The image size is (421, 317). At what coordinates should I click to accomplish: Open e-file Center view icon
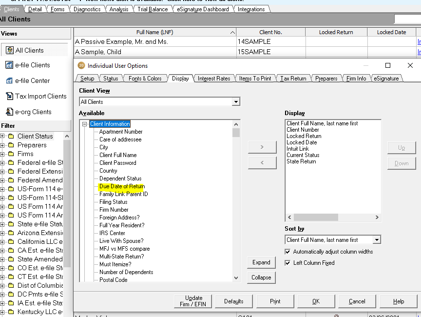pyautogui.click(x=9, y=81)
